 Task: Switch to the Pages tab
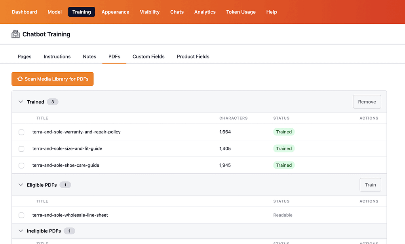point(25,56)
